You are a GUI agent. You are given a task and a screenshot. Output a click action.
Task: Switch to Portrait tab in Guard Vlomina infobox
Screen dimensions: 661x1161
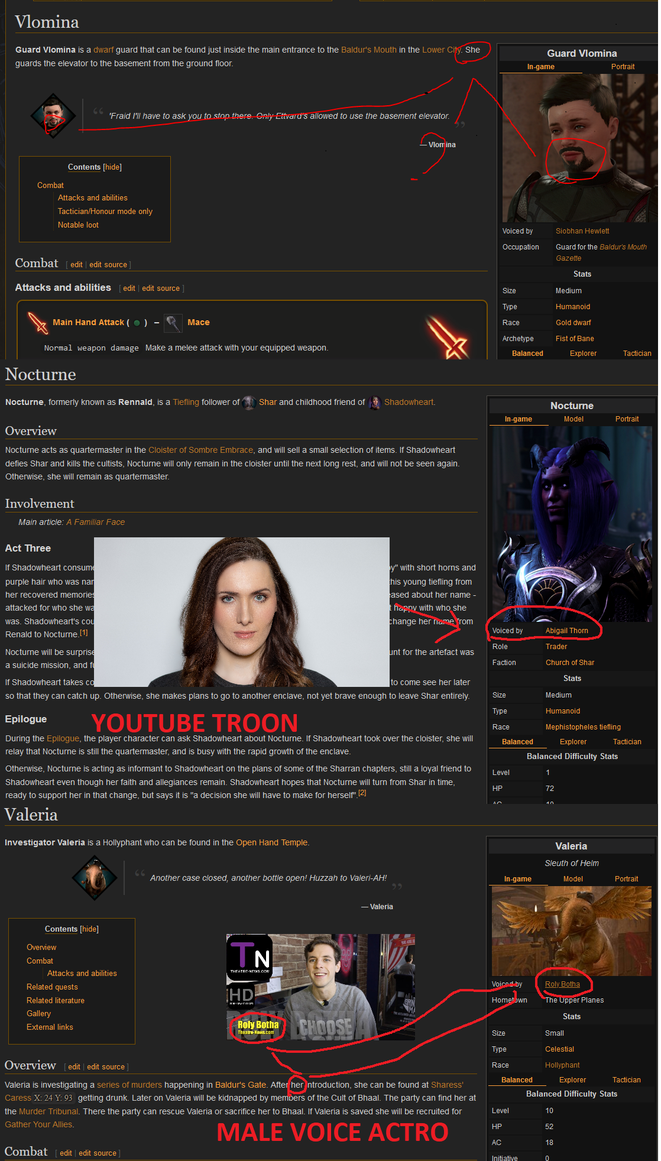pos(623,67)
